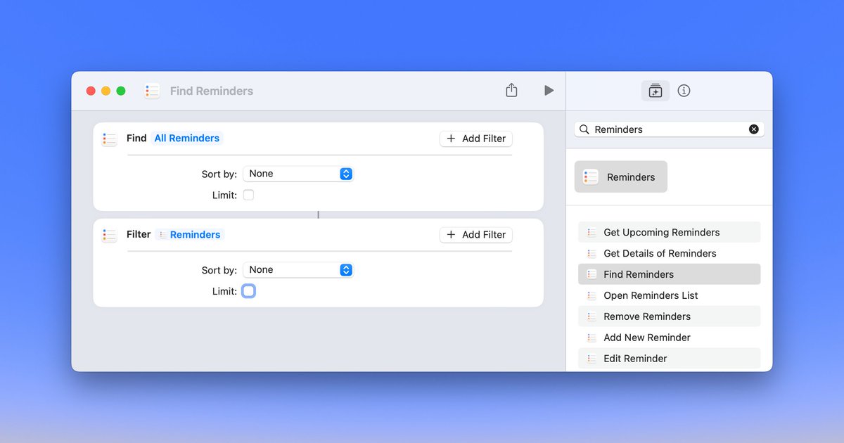Select Remove Reminders action
844x443 pixels.
pyautogui.click(x=669, y=316)
